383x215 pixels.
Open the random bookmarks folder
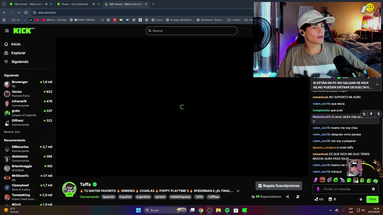tap(234, 20)
